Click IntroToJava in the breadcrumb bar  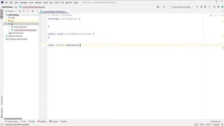[7, 7]
